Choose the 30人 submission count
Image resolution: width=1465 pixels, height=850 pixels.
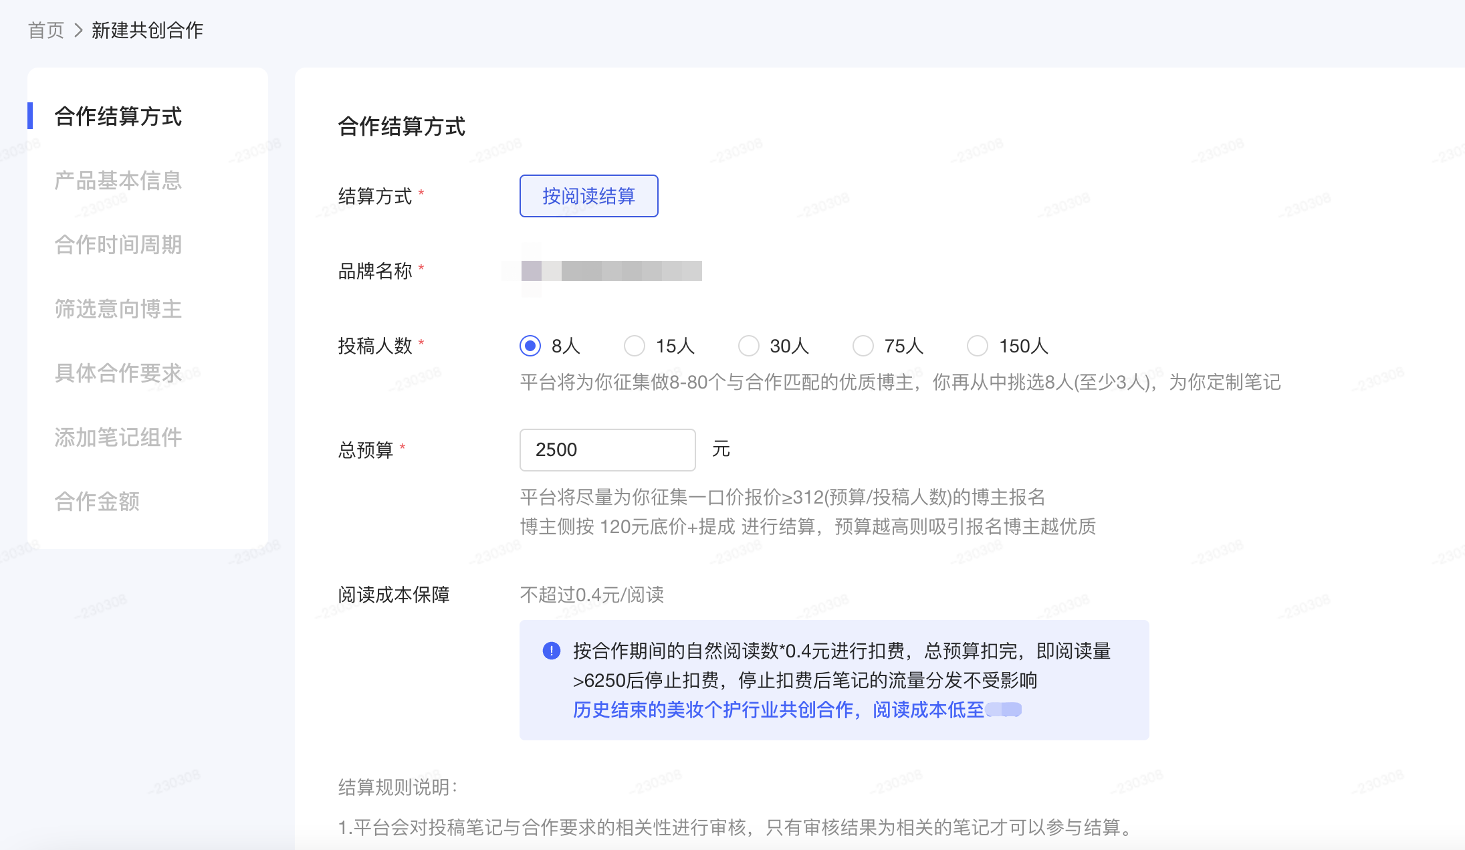pyautogui.click(x=749, y=346)
